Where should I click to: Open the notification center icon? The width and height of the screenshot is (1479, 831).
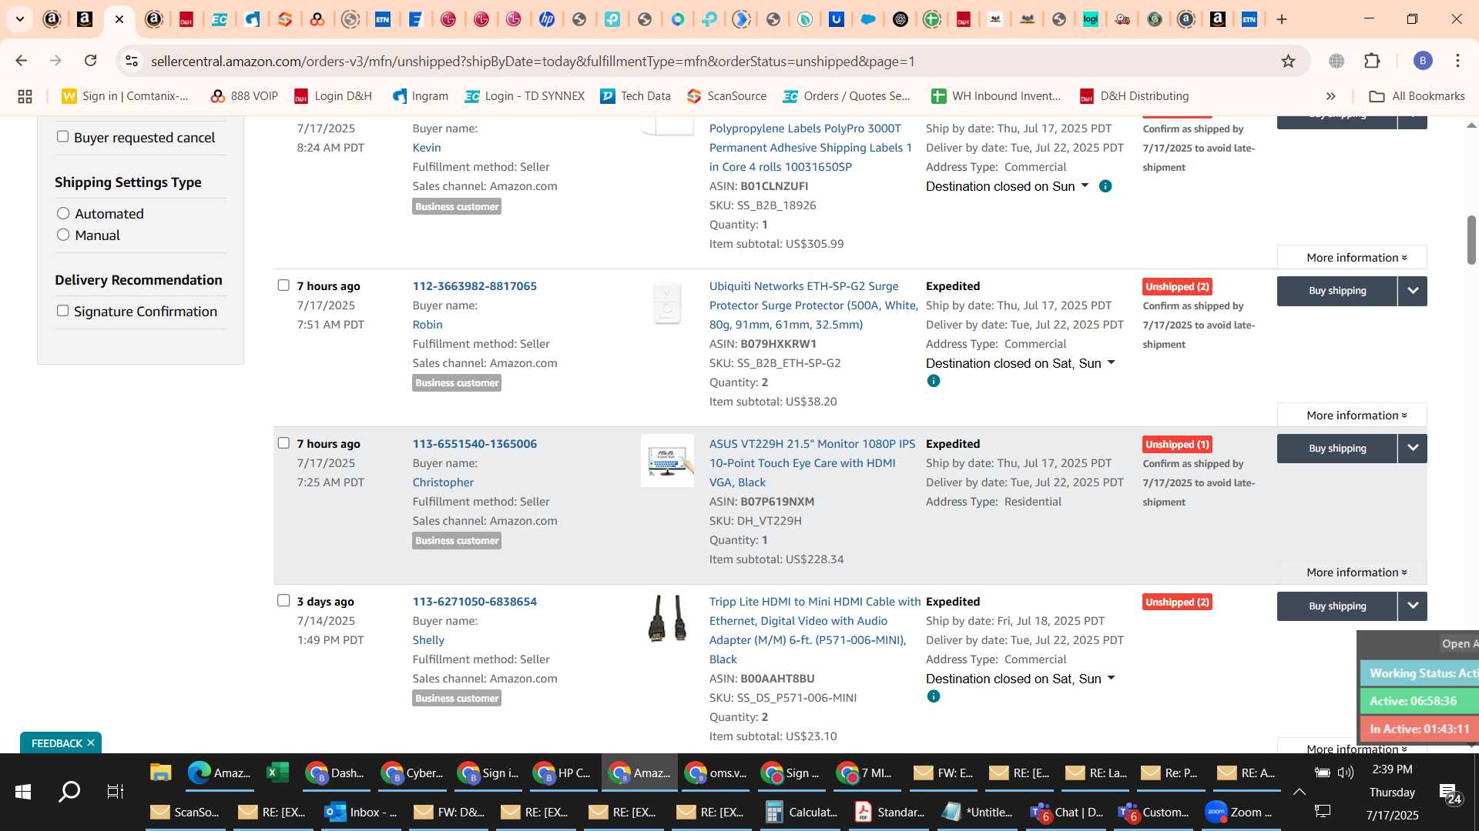click(1449, 793)
